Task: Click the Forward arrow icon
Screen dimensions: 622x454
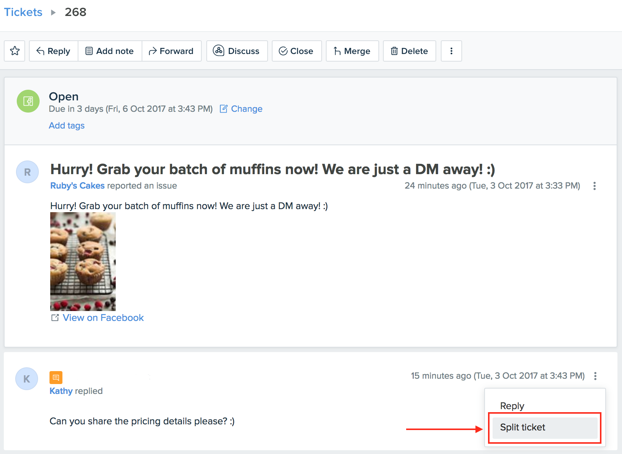Action: tap(152, 51)
